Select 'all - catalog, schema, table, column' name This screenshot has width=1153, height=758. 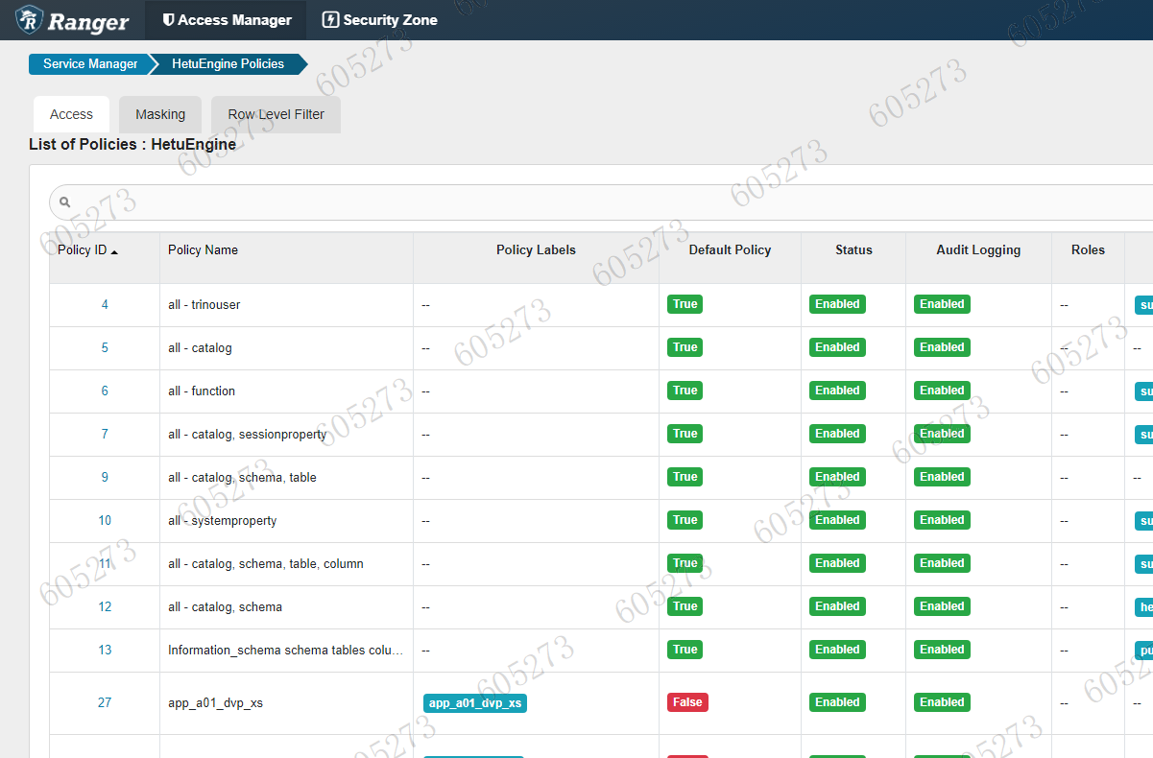point(266,564)
